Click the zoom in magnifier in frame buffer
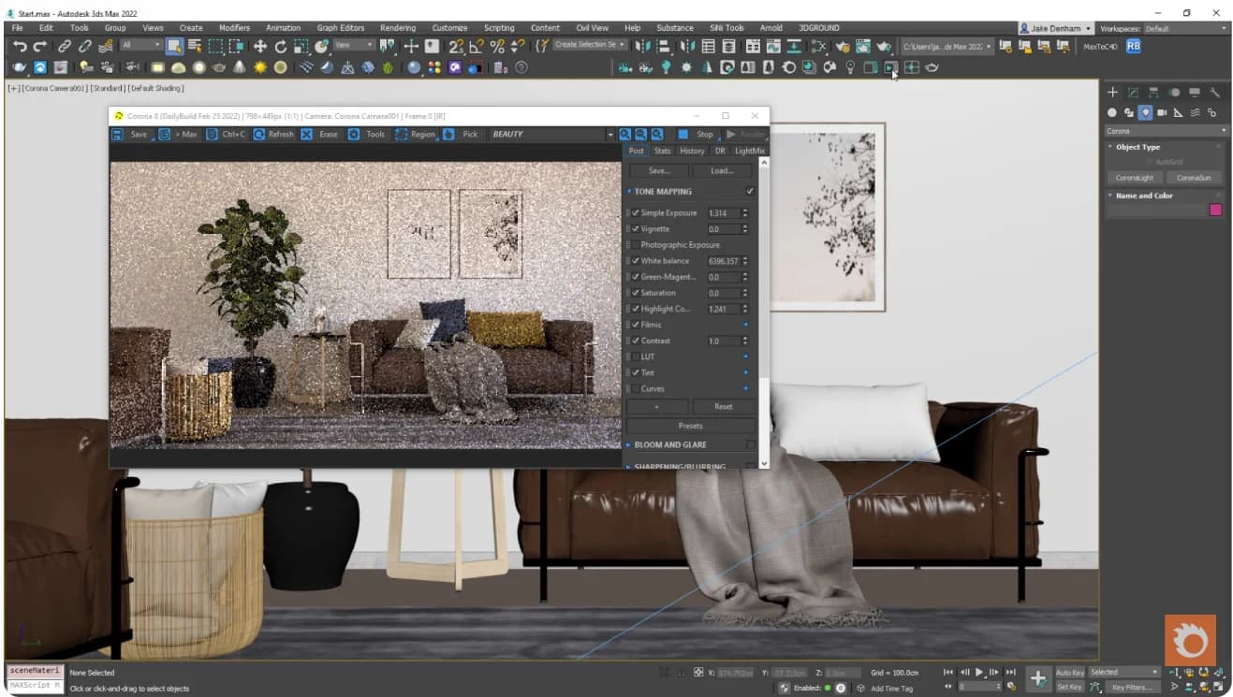This screenshot has width=1233, height=697. pyautogui.click(x=625, y=135)
